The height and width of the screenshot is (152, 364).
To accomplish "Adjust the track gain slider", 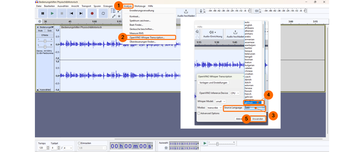I will 45,41.
